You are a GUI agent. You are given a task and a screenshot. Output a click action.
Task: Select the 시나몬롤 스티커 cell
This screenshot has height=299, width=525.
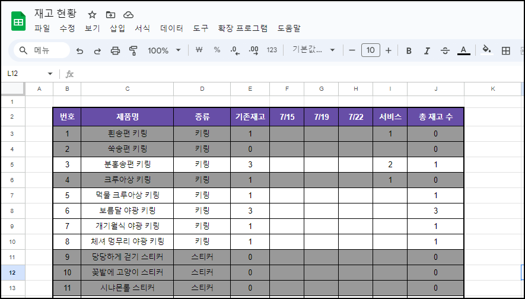(127, 288)
